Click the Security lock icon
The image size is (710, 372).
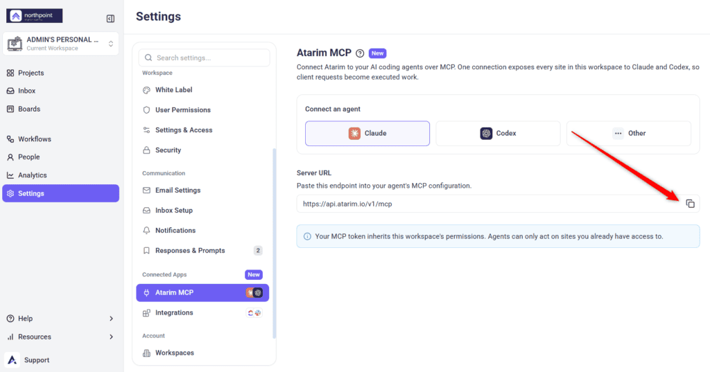(x=147, y=150)
